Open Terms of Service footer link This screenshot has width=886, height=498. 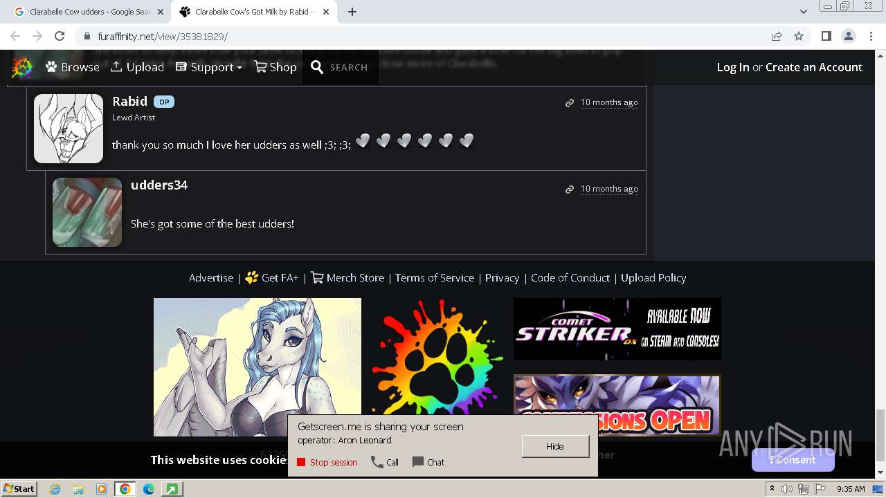[x=435, y=277]
